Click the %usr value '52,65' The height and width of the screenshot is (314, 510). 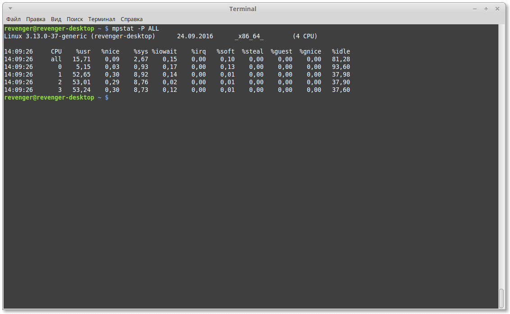tap(82, 74)
